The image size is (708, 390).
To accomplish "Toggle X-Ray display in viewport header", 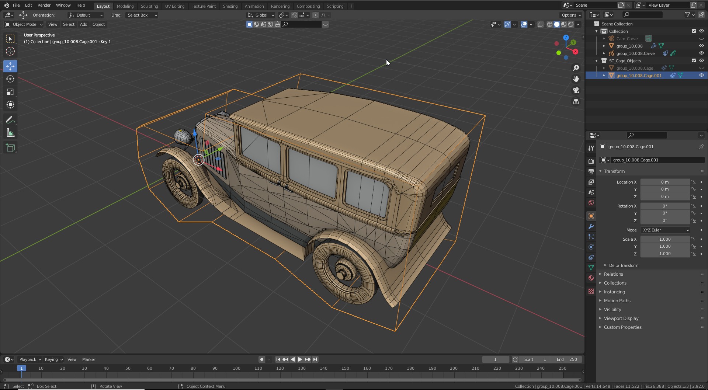I will point(540,24).
